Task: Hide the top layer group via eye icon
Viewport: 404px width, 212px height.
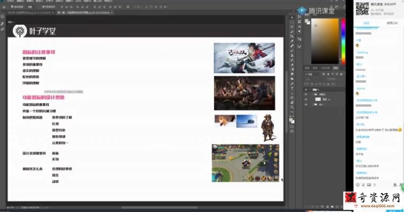Action: [306, 90]
